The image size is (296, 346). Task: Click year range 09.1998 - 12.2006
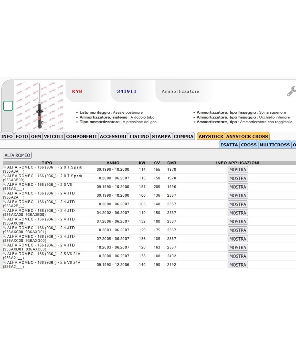tap(113, 265)
